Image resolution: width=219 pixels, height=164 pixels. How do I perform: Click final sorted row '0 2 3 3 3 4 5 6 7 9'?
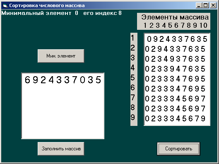(175, 118)
